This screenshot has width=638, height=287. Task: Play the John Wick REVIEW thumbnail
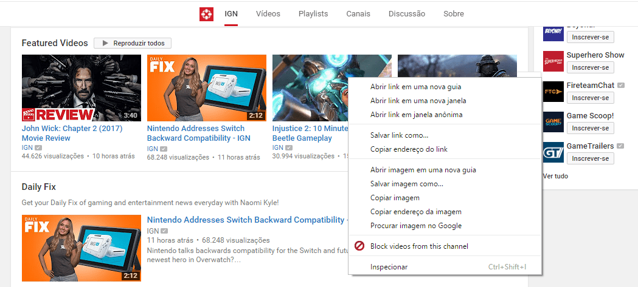[81, 88]
